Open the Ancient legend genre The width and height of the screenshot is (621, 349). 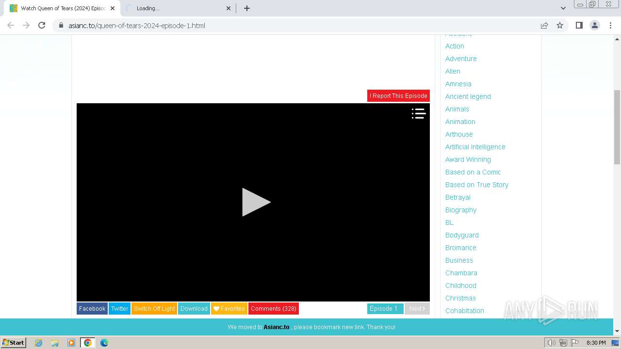click(468, 96)
